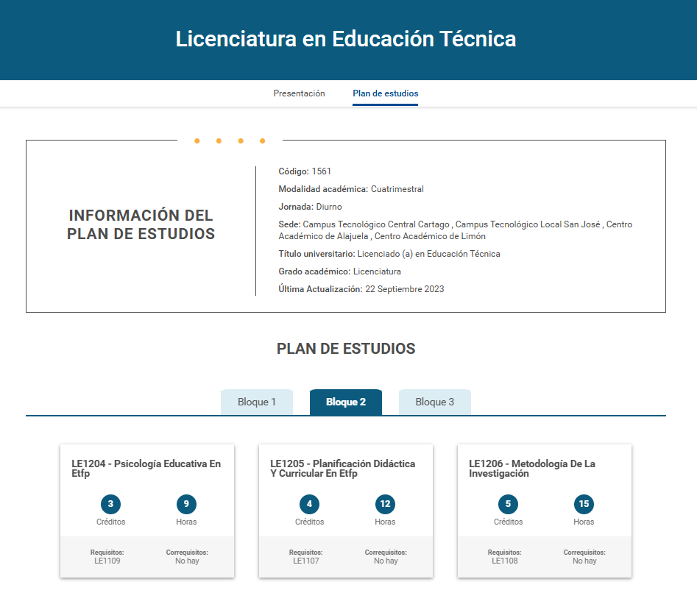Switch to Bloque 1 tab
The width and height of the screenshot is (697, 593).
pos(257,402)
